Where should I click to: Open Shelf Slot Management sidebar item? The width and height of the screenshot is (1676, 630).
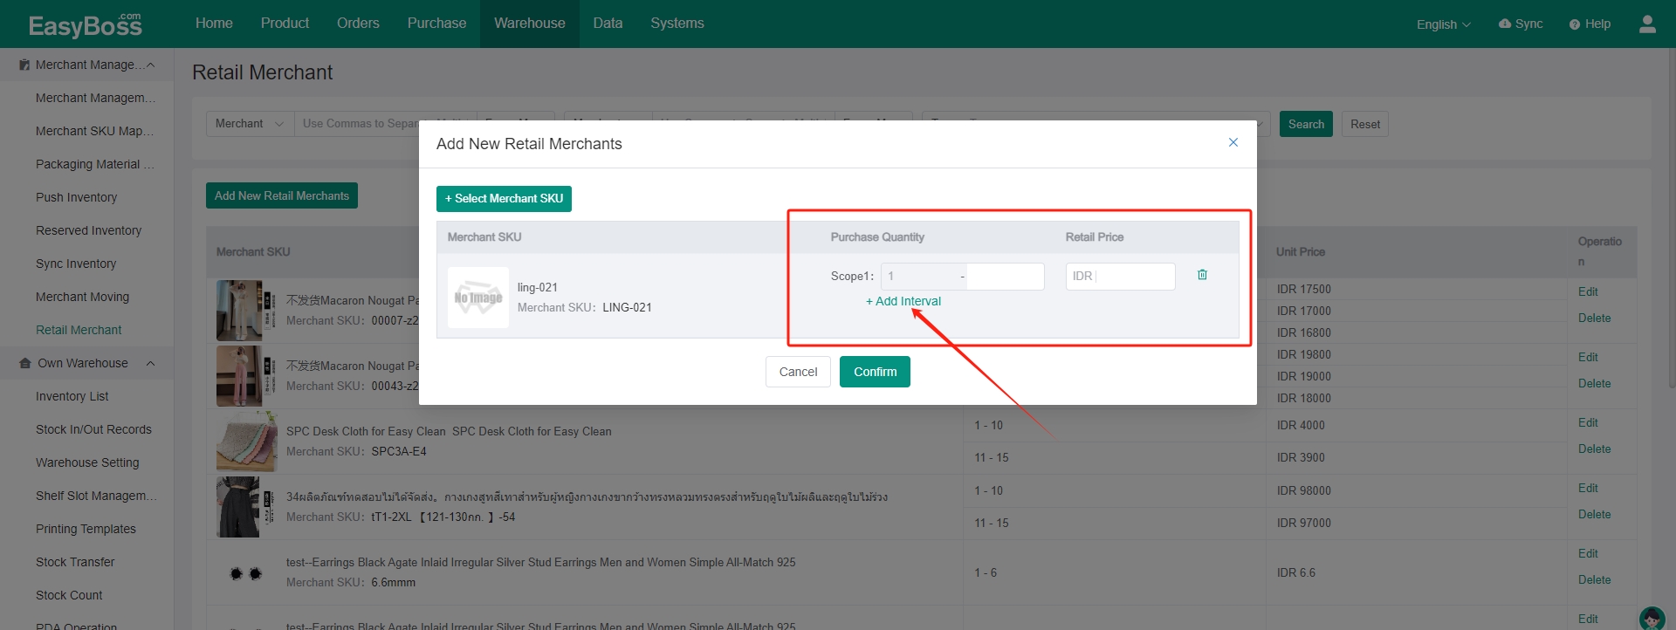pyautogui.click(x=96, y=496)
